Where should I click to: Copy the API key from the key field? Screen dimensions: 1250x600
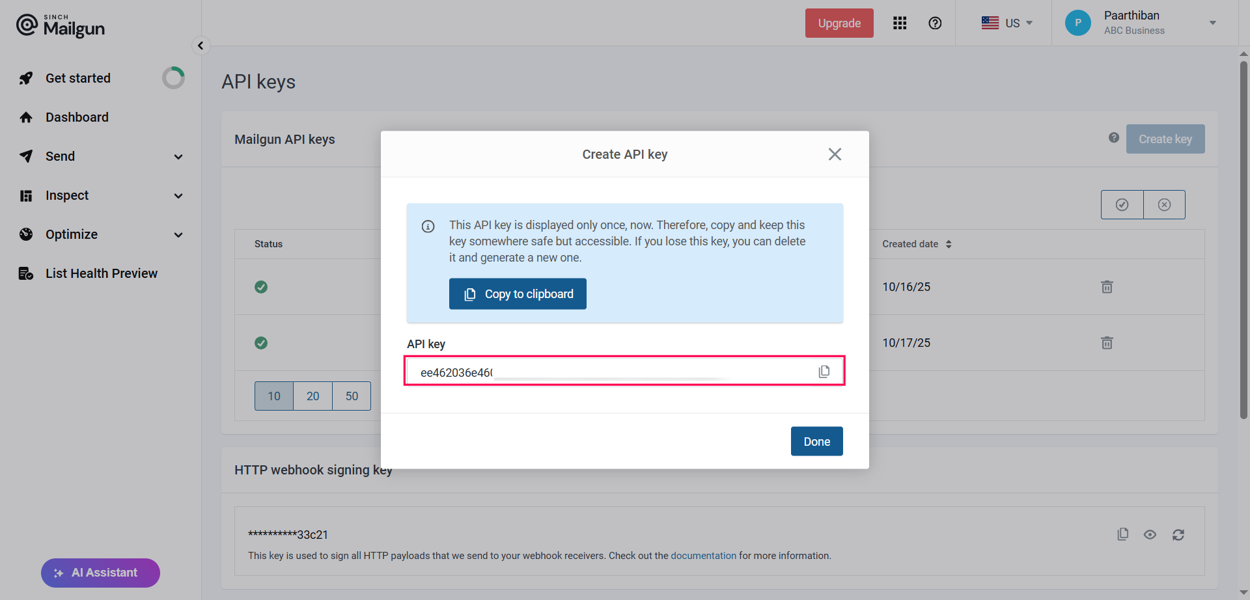824,371
